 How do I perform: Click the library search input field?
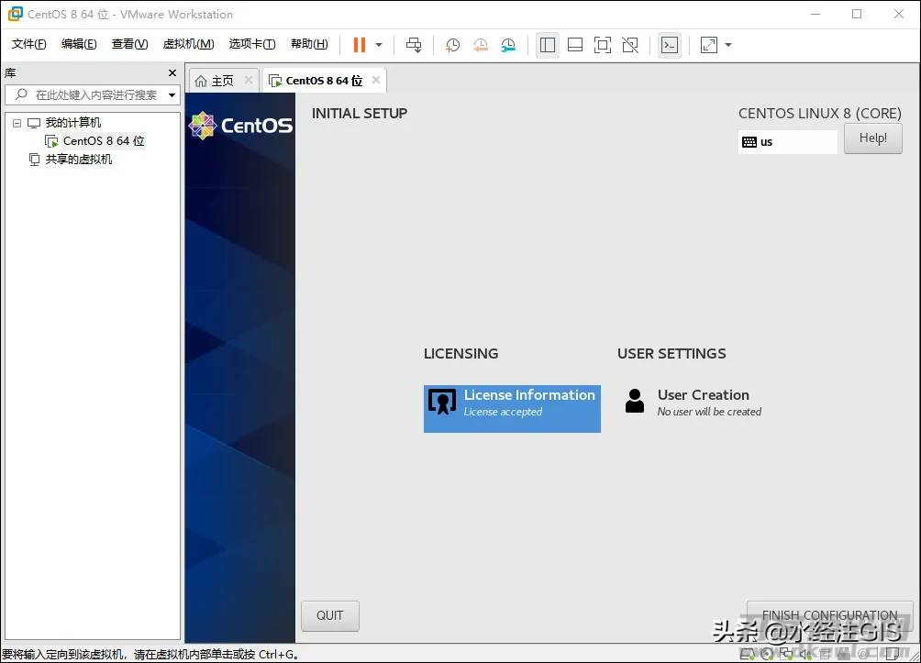pyautogui.click(x=91, y=94)
